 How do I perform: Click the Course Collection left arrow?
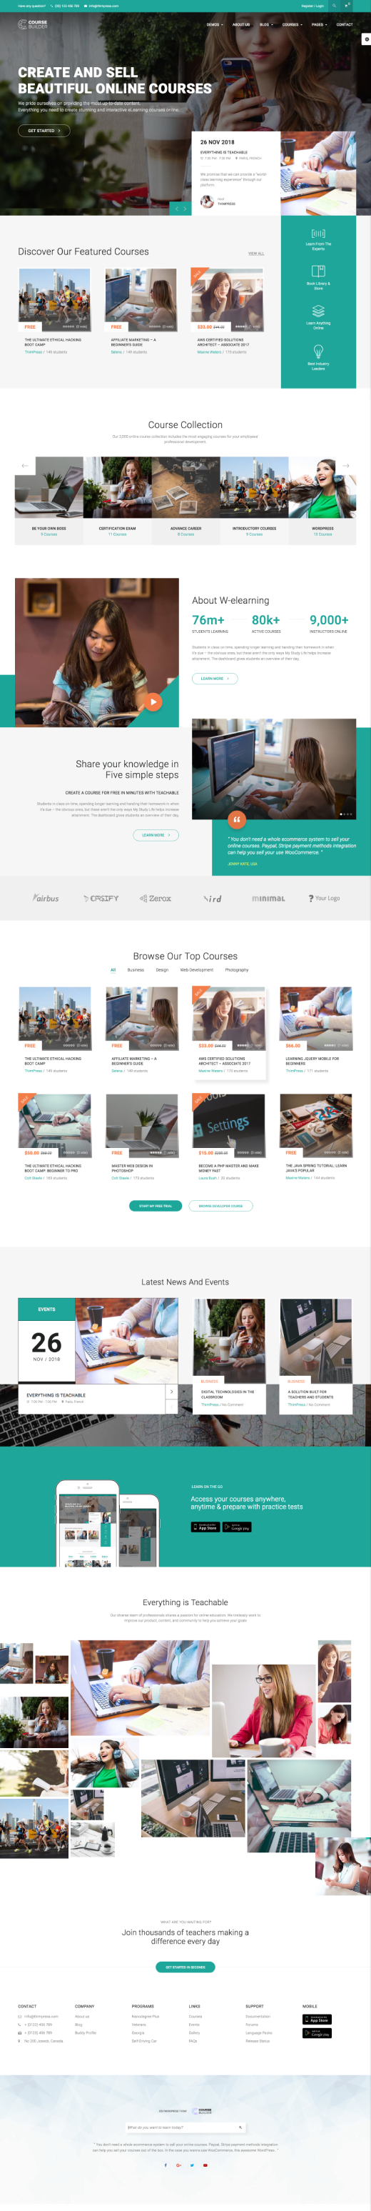click(x=25, y=465)
